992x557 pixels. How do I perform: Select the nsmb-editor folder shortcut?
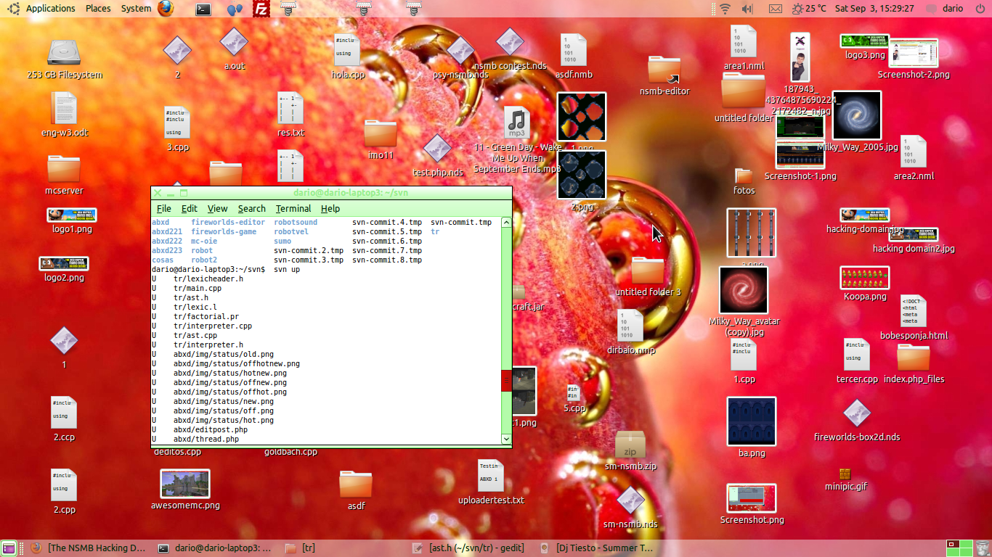664,70
